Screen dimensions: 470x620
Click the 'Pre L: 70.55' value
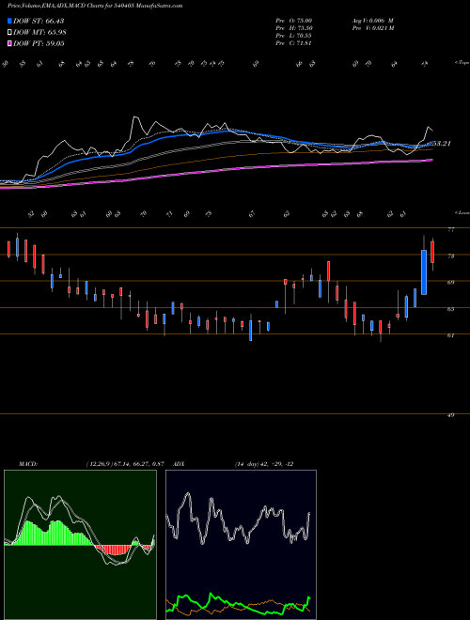click(x=294, y=36)
